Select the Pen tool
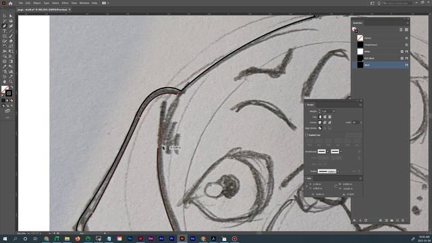 [5, 26]
